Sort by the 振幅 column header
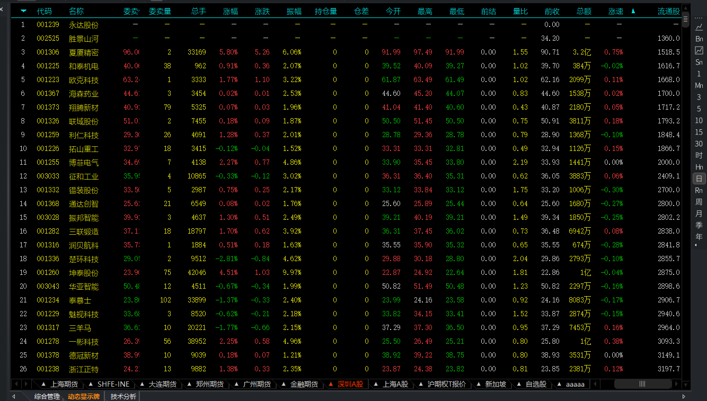The height and width of the screenshot is (401, 707). pyautogui.click(x=294, y=11)
